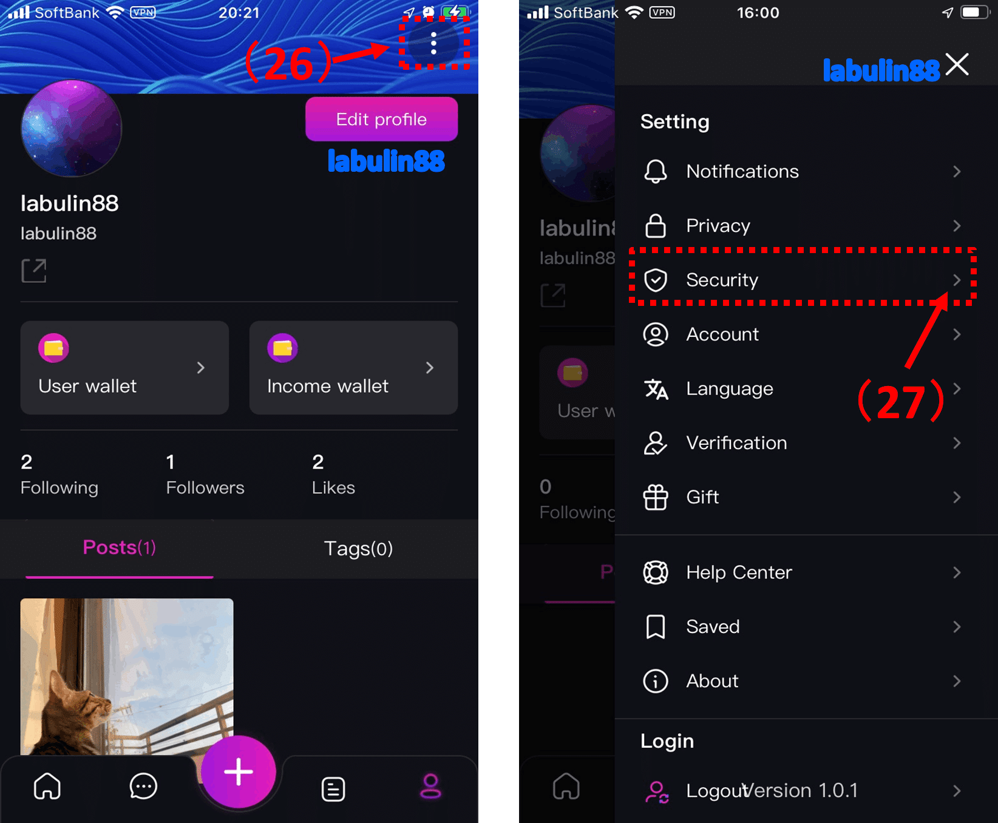Image resolution: width=998 pixels, height=823 pixels.
Task: Open the cat photo post thumbnail
Action: (127, 677)
